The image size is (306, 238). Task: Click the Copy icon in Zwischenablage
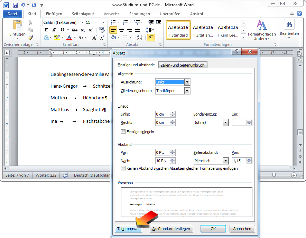click(30, 30)
